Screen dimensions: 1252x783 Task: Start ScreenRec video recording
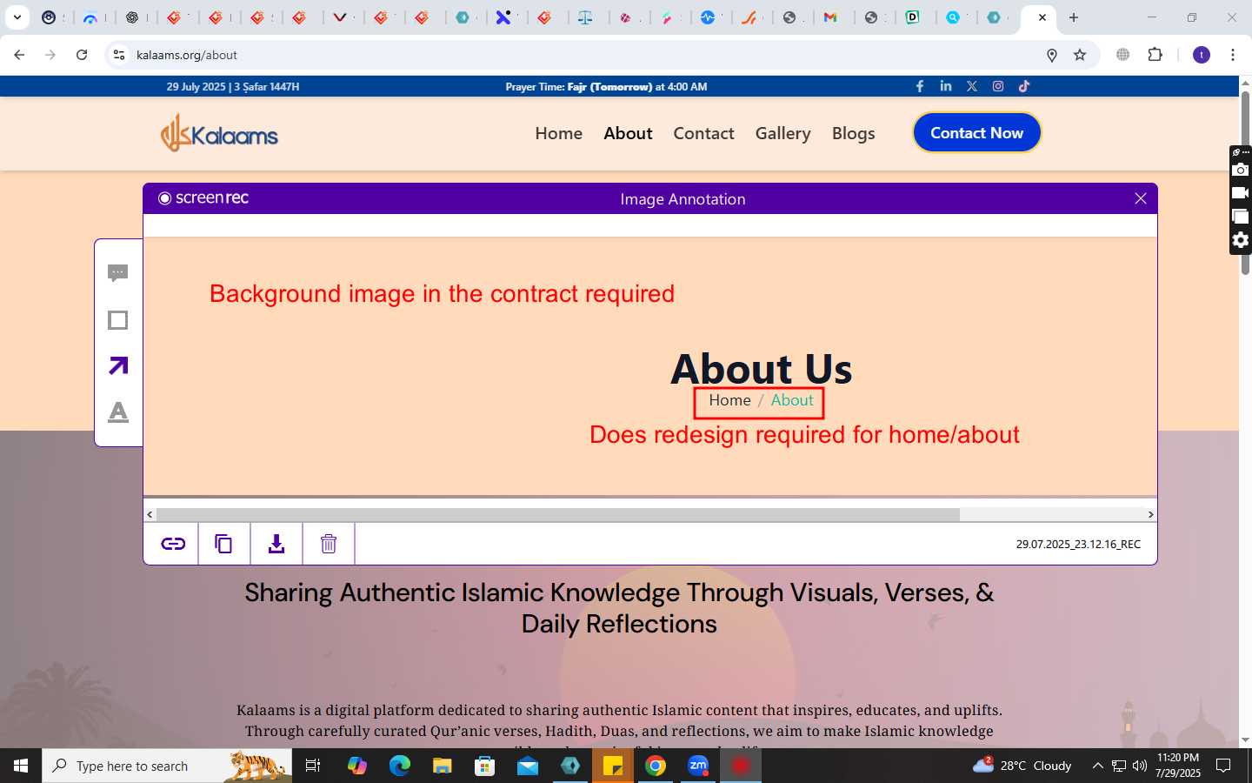1241,193
